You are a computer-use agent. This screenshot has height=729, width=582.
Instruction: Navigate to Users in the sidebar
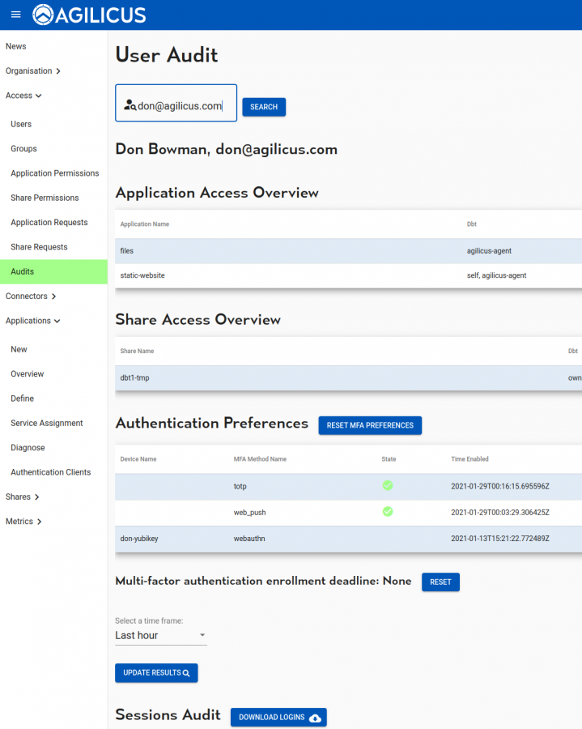click(x=20, y=123)
